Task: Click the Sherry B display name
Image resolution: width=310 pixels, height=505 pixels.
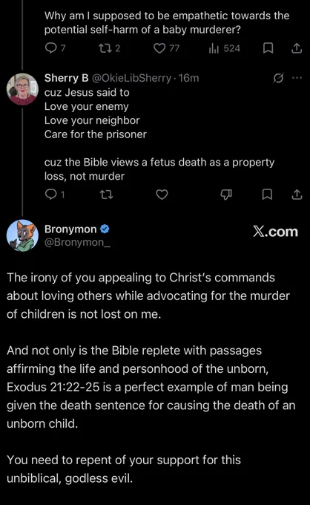Action: [x=67, y=78]
